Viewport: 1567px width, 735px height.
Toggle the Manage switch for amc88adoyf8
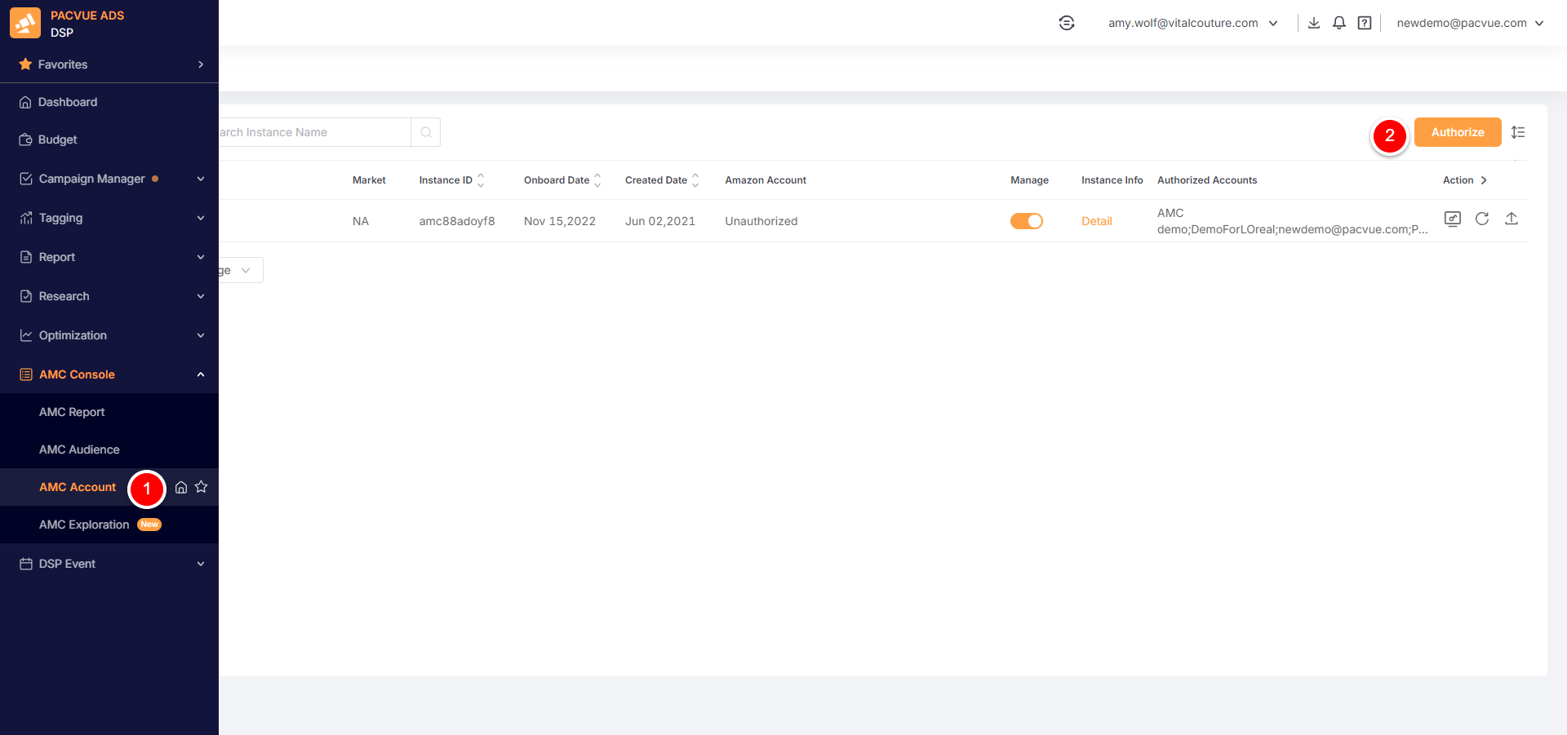coord(1027,221)
